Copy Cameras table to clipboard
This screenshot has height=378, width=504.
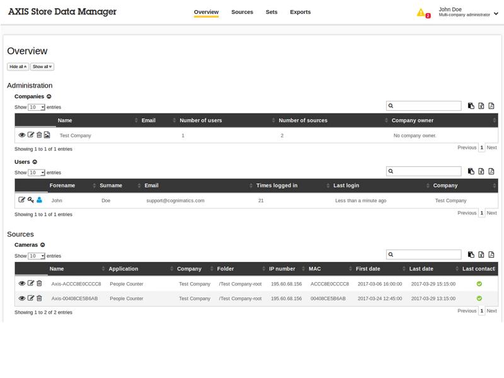tap(471, 255)
